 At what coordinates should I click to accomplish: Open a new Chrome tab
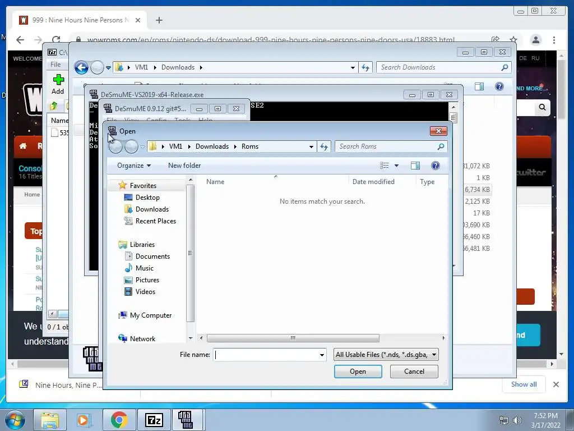159,20
